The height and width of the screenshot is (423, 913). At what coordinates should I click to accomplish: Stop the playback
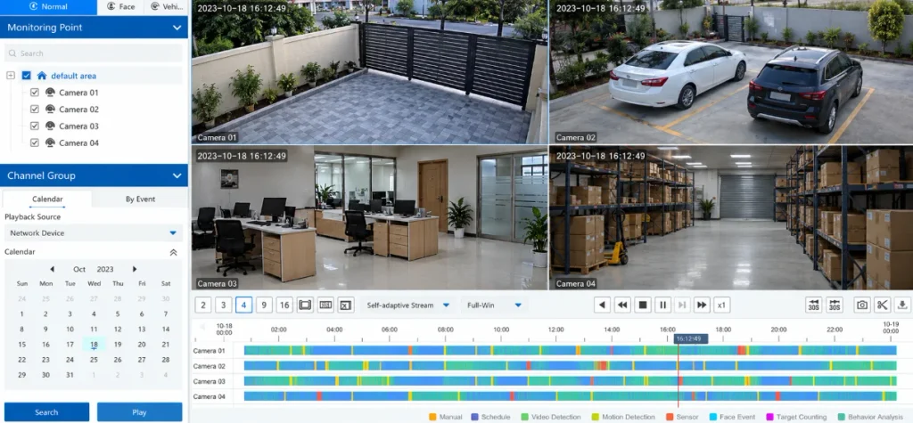642,305
